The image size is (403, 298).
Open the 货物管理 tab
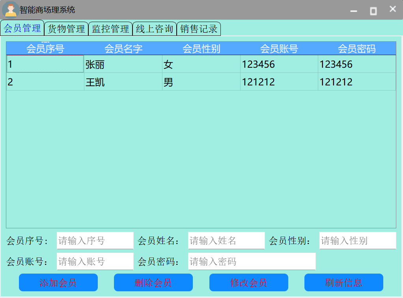pos(66,29)
